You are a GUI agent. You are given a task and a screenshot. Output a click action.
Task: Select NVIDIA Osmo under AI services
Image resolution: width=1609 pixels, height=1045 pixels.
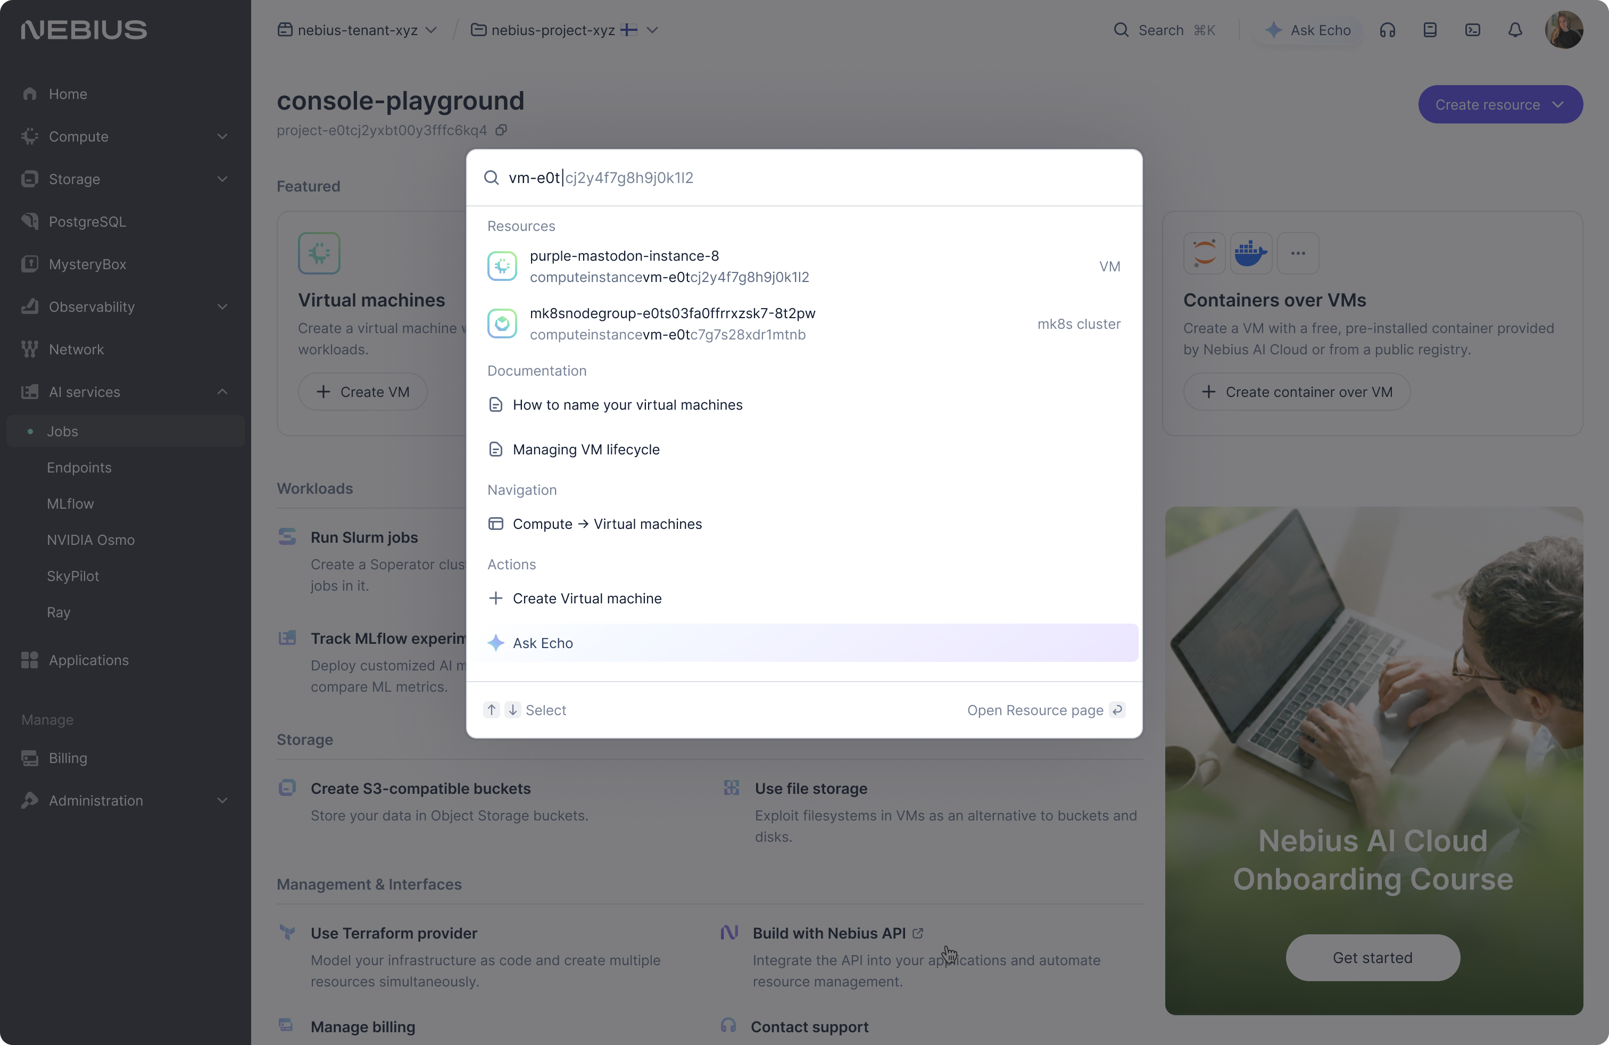tap(90, 540)
